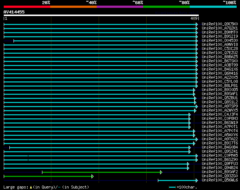Open the UniRef100_A7P0T1 label
Viewport: 240px width, 190px height.
coord(220,127)
